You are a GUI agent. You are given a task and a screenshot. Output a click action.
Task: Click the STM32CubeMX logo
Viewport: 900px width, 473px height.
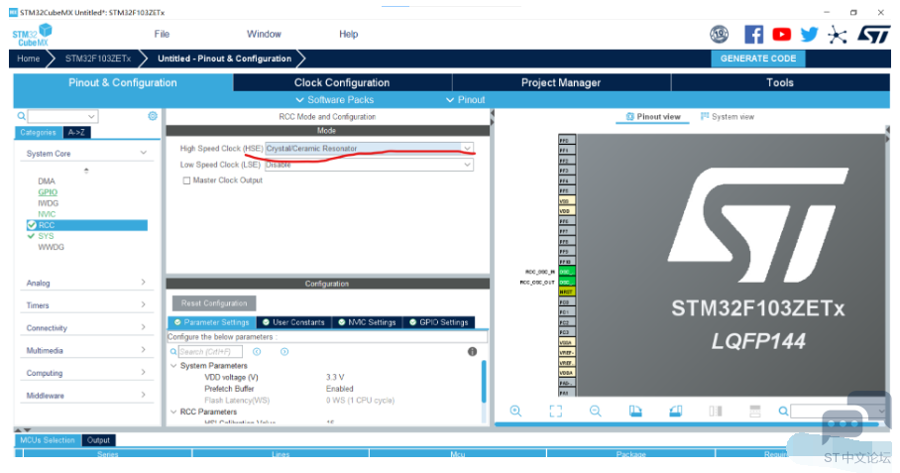pyautogui.click(x=32, y=35)
